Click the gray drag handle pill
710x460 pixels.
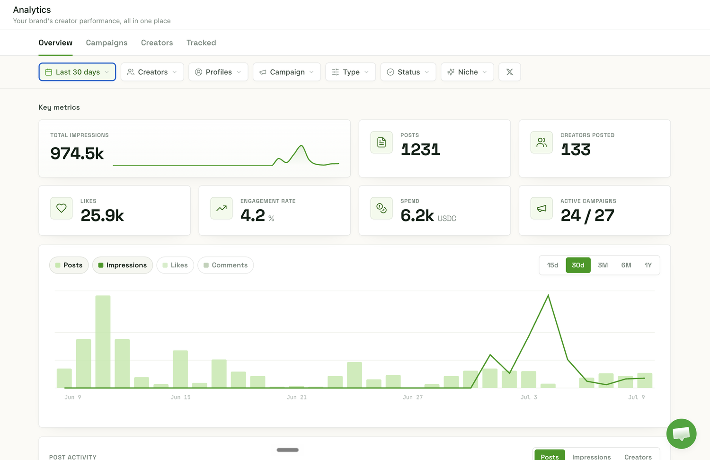coord(288,450)
